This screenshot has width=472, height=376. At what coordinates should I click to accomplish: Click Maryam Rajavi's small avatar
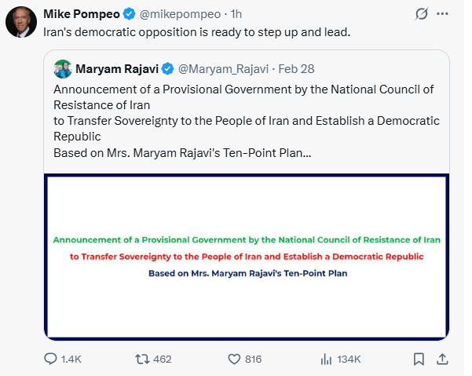[63, 68]
